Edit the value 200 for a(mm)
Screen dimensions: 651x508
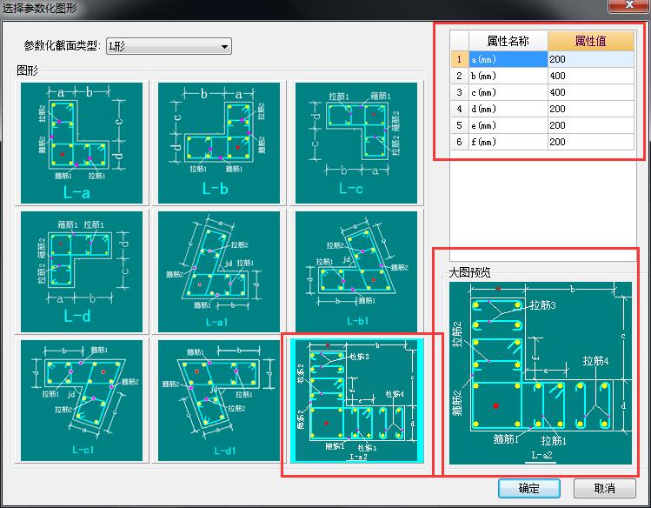pyautogui.click(x=591, y=59)
